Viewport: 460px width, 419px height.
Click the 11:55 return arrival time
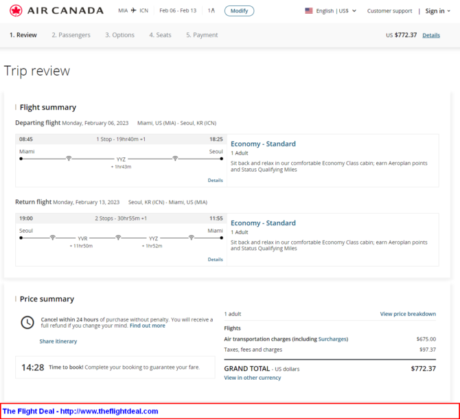click(x=216, y=218)
